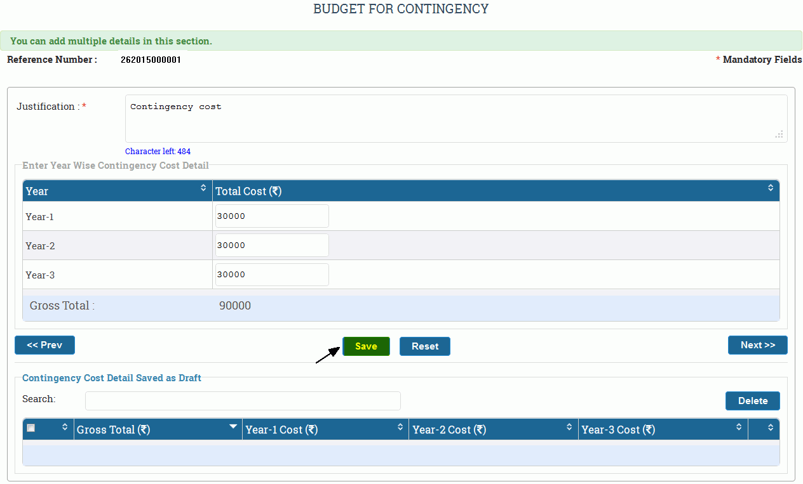Sort Year-2 Cost column using sort icon
Image resolution: width=803 pixels, height=484 pixels.
pyautogui.click(x=569, y=428)
